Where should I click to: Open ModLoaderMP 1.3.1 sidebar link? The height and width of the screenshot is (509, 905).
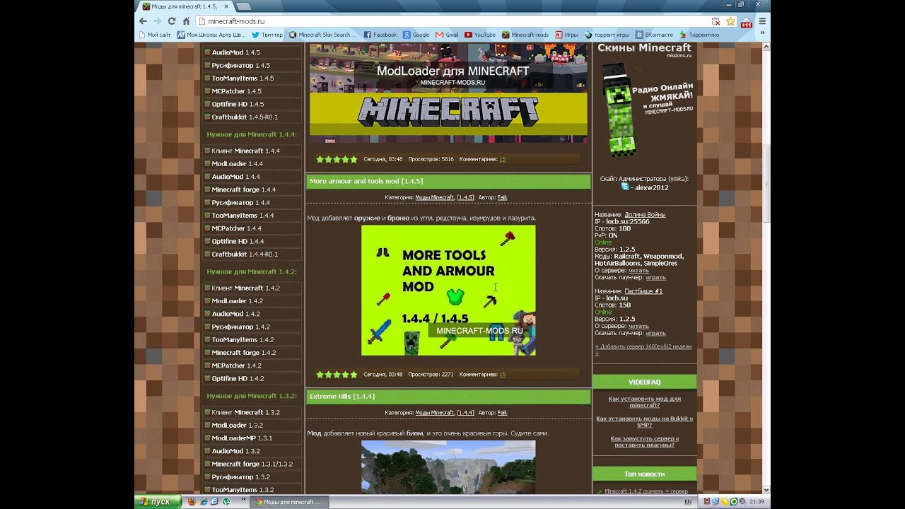point(242,438)
